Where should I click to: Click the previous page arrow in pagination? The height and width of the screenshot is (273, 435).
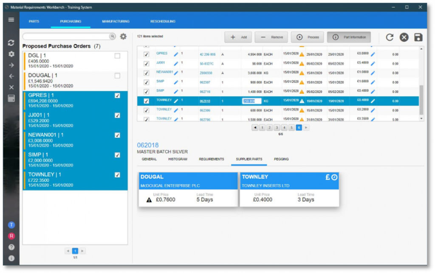coord(255,127)
